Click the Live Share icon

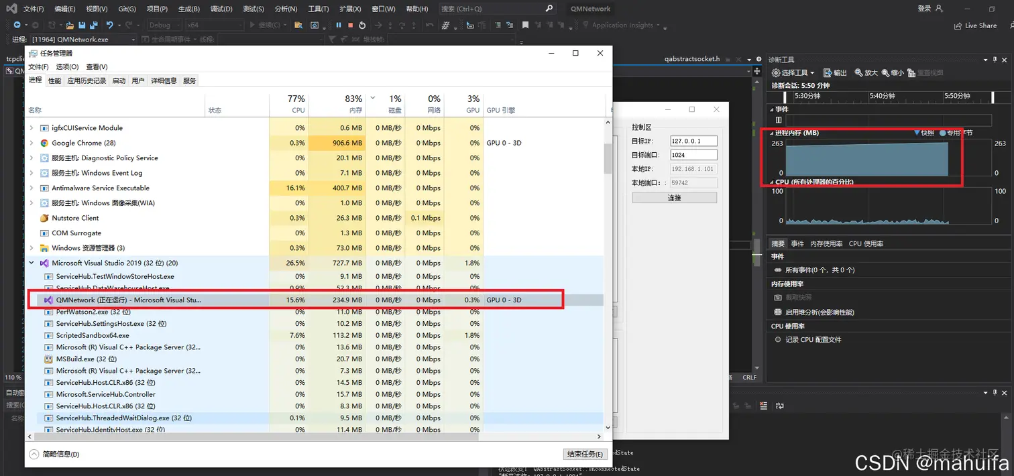(x=958, y=25)
